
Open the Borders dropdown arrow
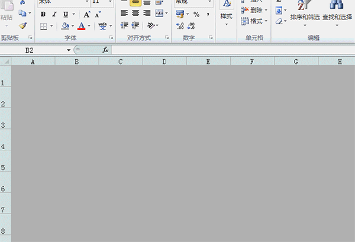(51, 26)
